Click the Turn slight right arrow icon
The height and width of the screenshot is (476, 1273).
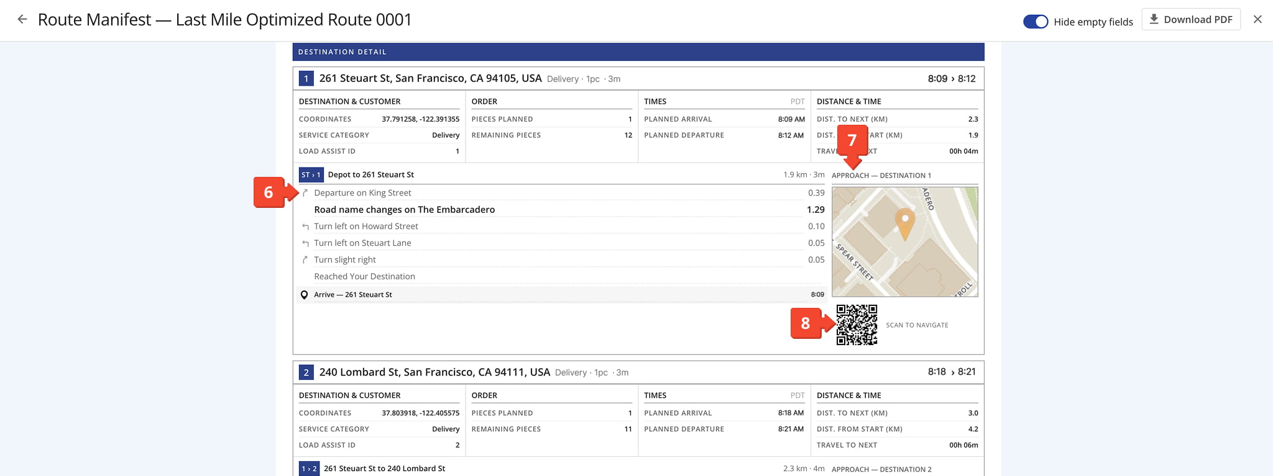(x=305, y=260)
